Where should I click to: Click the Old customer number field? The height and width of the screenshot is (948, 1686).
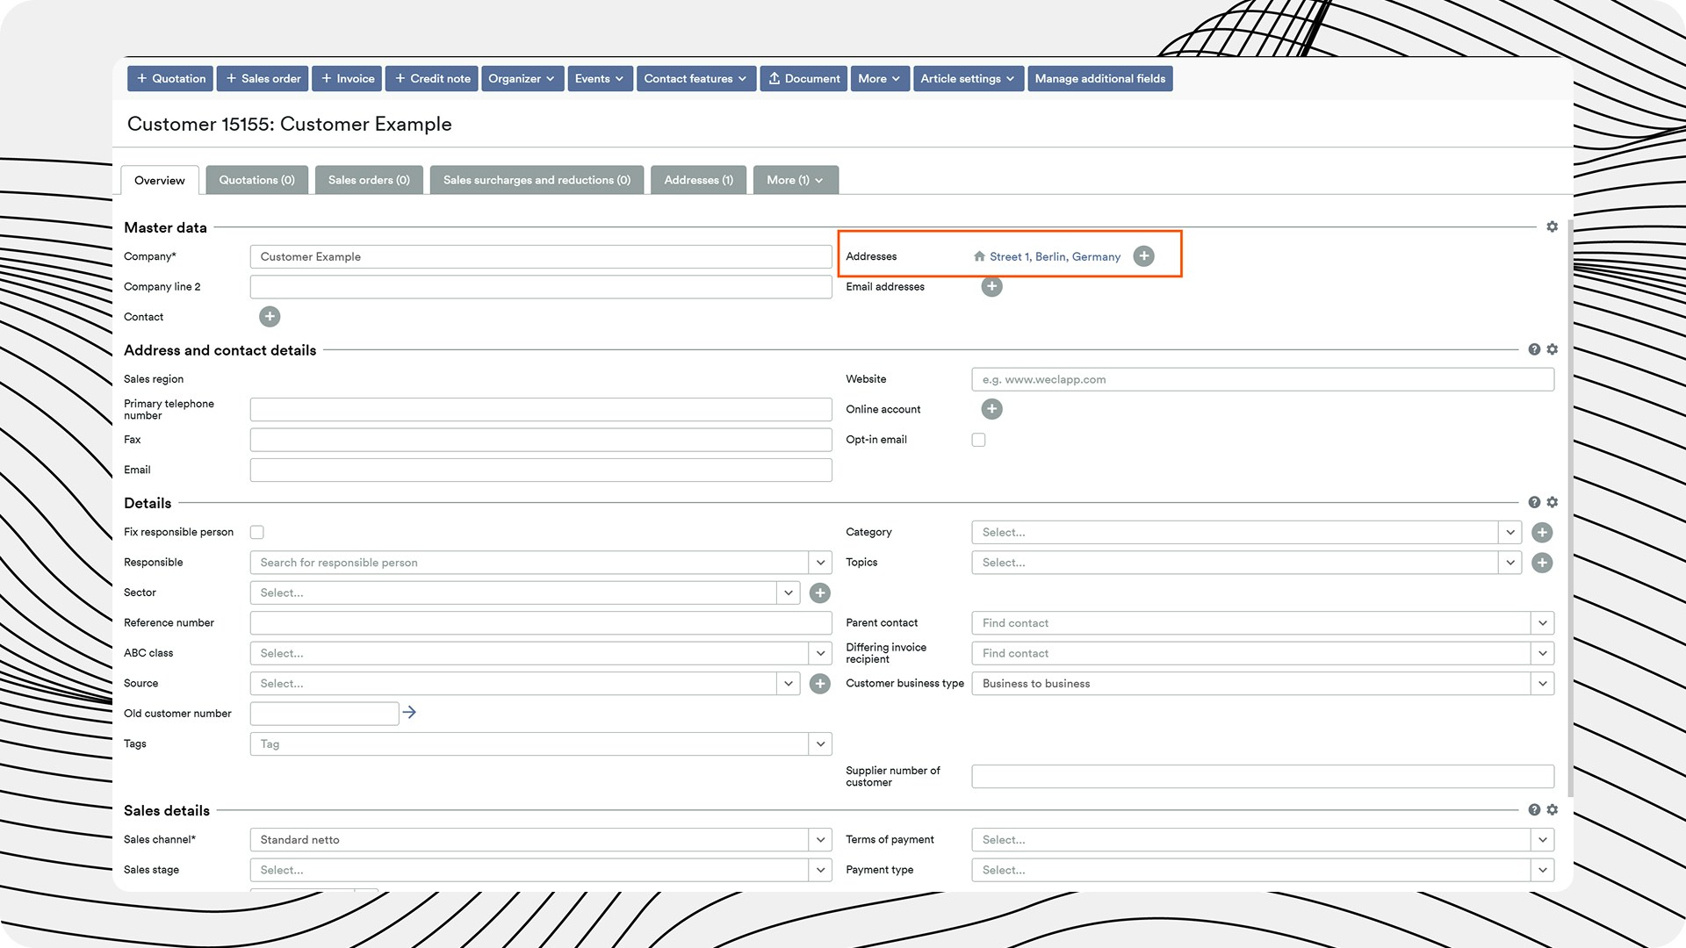tap(324, 714)
